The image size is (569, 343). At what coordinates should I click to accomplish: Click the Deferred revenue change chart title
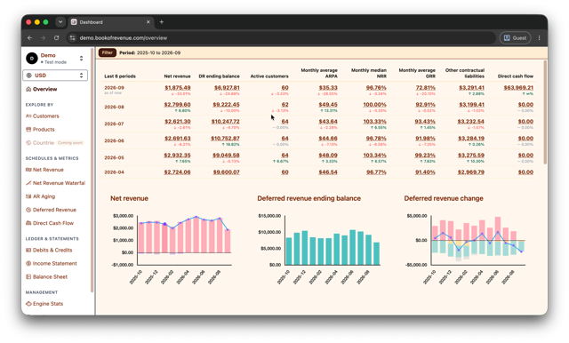pos(444,198)
